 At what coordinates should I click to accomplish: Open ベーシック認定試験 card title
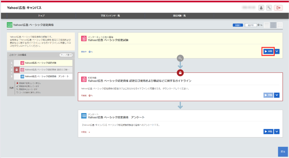click(108, 40)
